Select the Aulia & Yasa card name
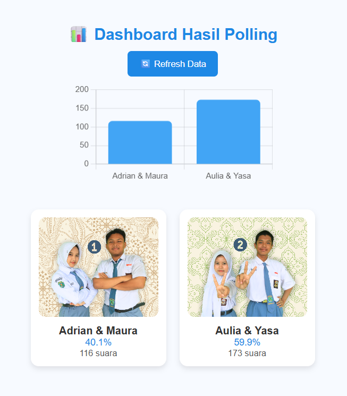 coord(247,331)
